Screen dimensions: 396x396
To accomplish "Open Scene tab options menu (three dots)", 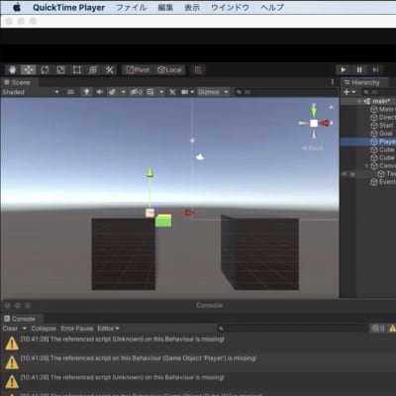I will click(333, 82).
